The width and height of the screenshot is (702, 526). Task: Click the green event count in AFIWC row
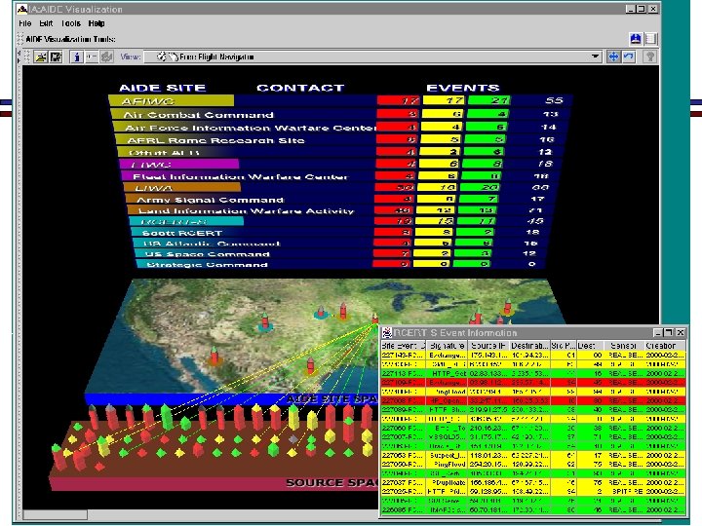point(489,100)
